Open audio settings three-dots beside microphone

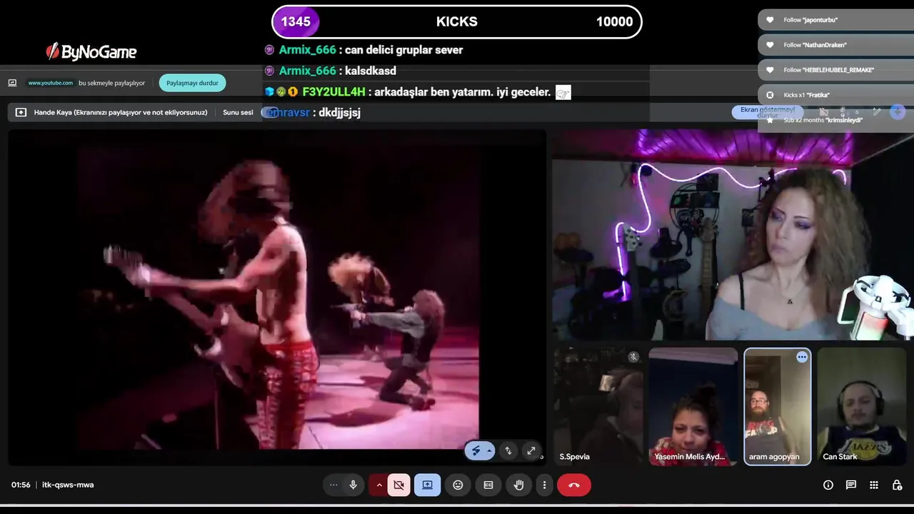pyautogui.click(x=333, y=485)
